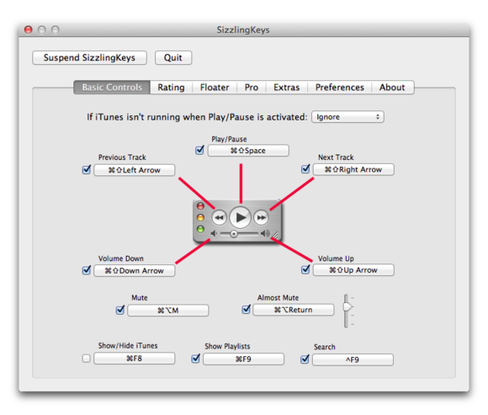The height and width of the screenshot is (415, 488).
Task: Uncheck the Previous Track hotkey
Action: [86, 170]
